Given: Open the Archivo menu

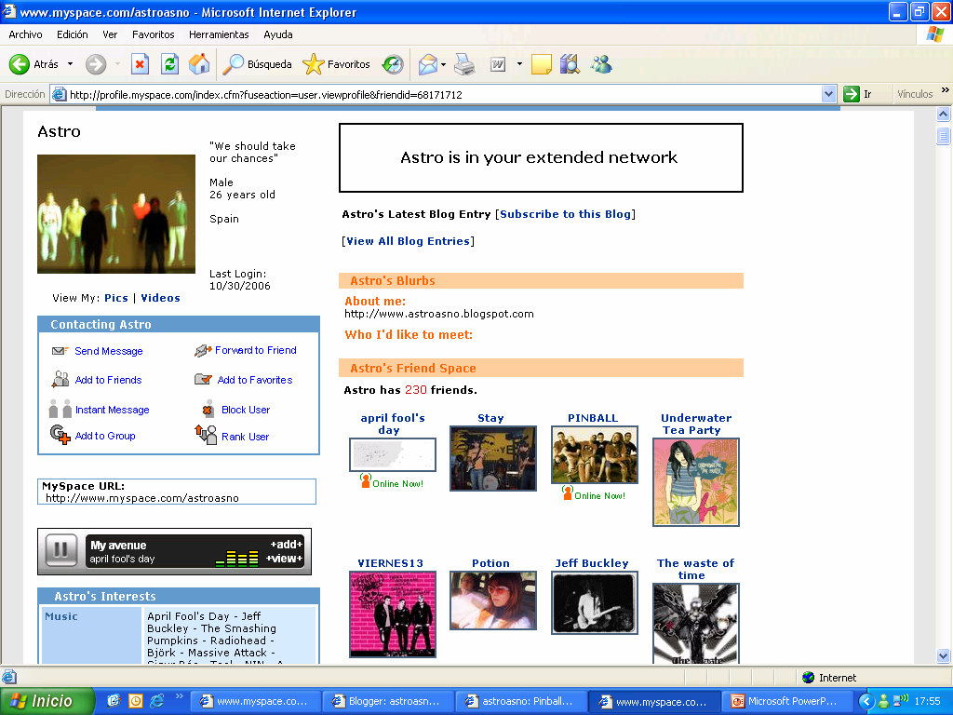Looking at the screenshot, I should [x=25, y=34].
